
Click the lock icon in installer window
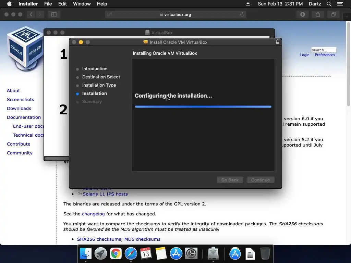(x=278, y=42)
